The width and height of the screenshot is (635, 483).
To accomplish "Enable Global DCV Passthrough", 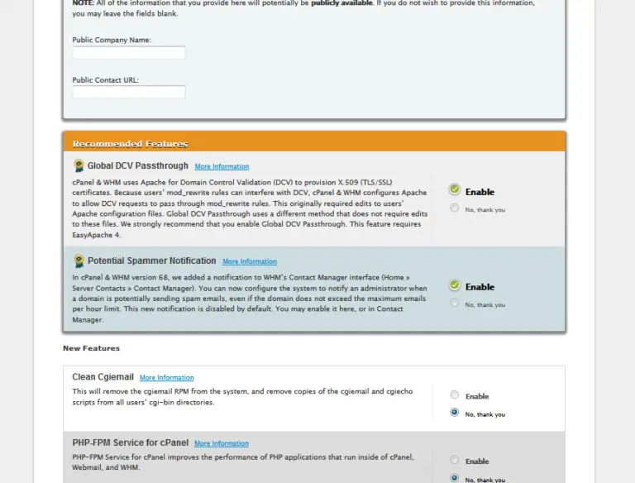I will [454, 190].
